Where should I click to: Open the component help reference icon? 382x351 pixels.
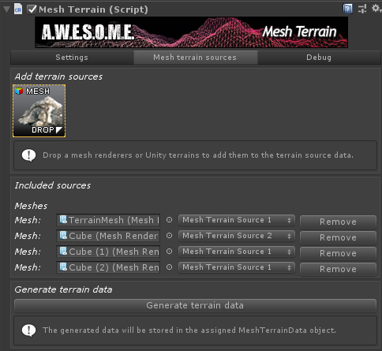click(347, 9)
